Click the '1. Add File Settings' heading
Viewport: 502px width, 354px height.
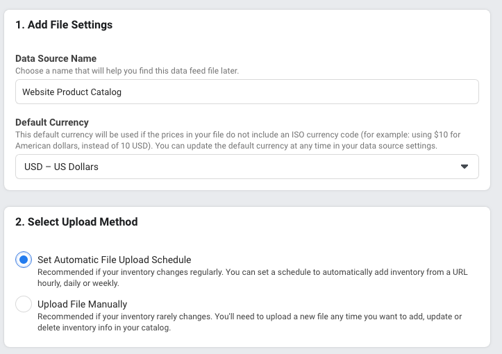pyautogui.click(x=64, y=25)
